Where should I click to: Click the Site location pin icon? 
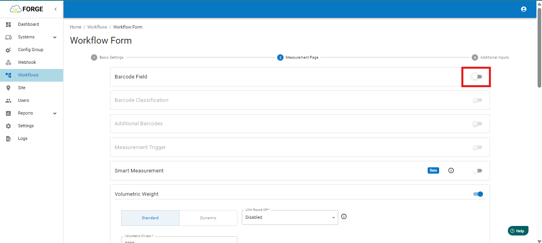[8, 88]
